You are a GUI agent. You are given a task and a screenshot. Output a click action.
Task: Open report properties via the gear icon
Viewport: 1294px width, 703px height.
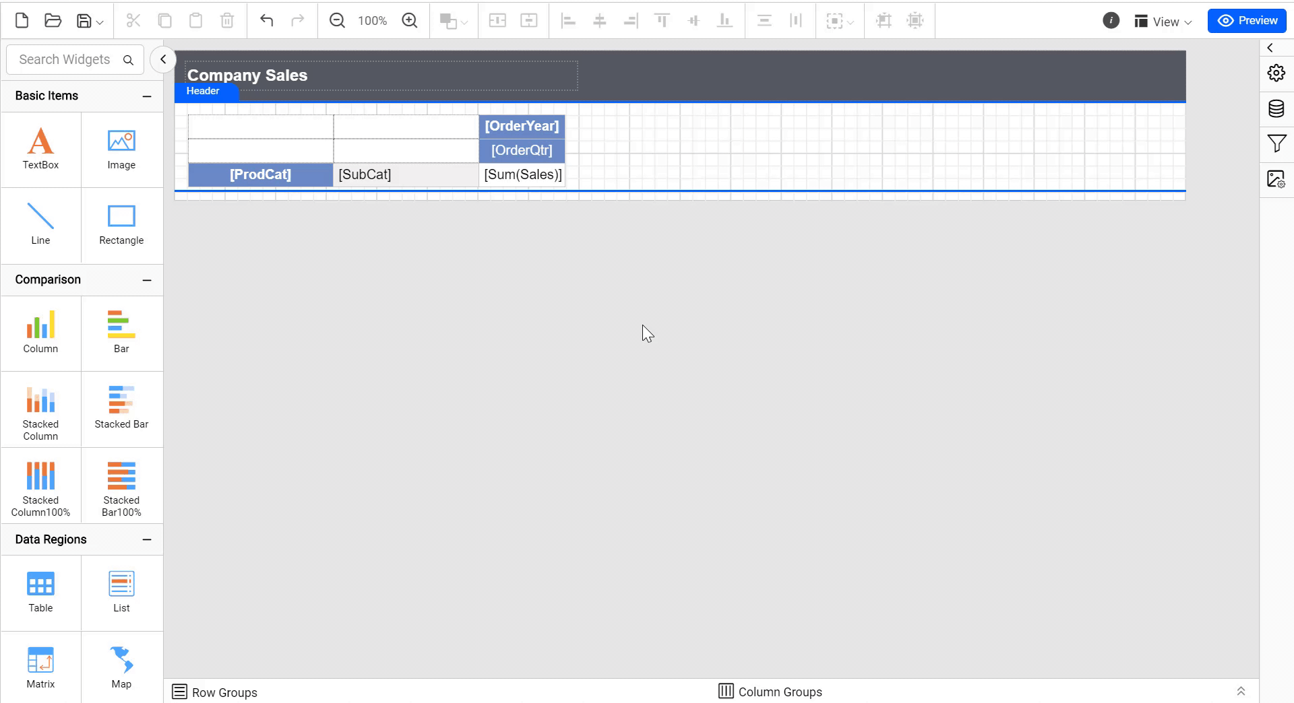tap(1276, 72)
